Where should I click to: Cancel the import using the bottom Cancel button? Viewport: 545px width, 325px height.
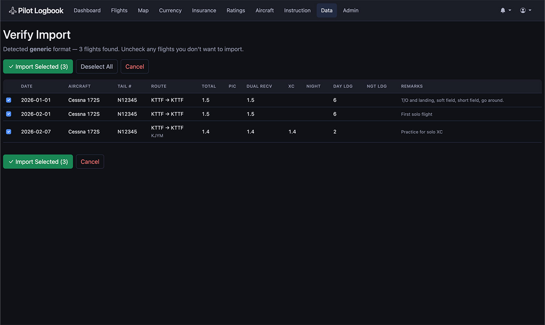point(90,162)
